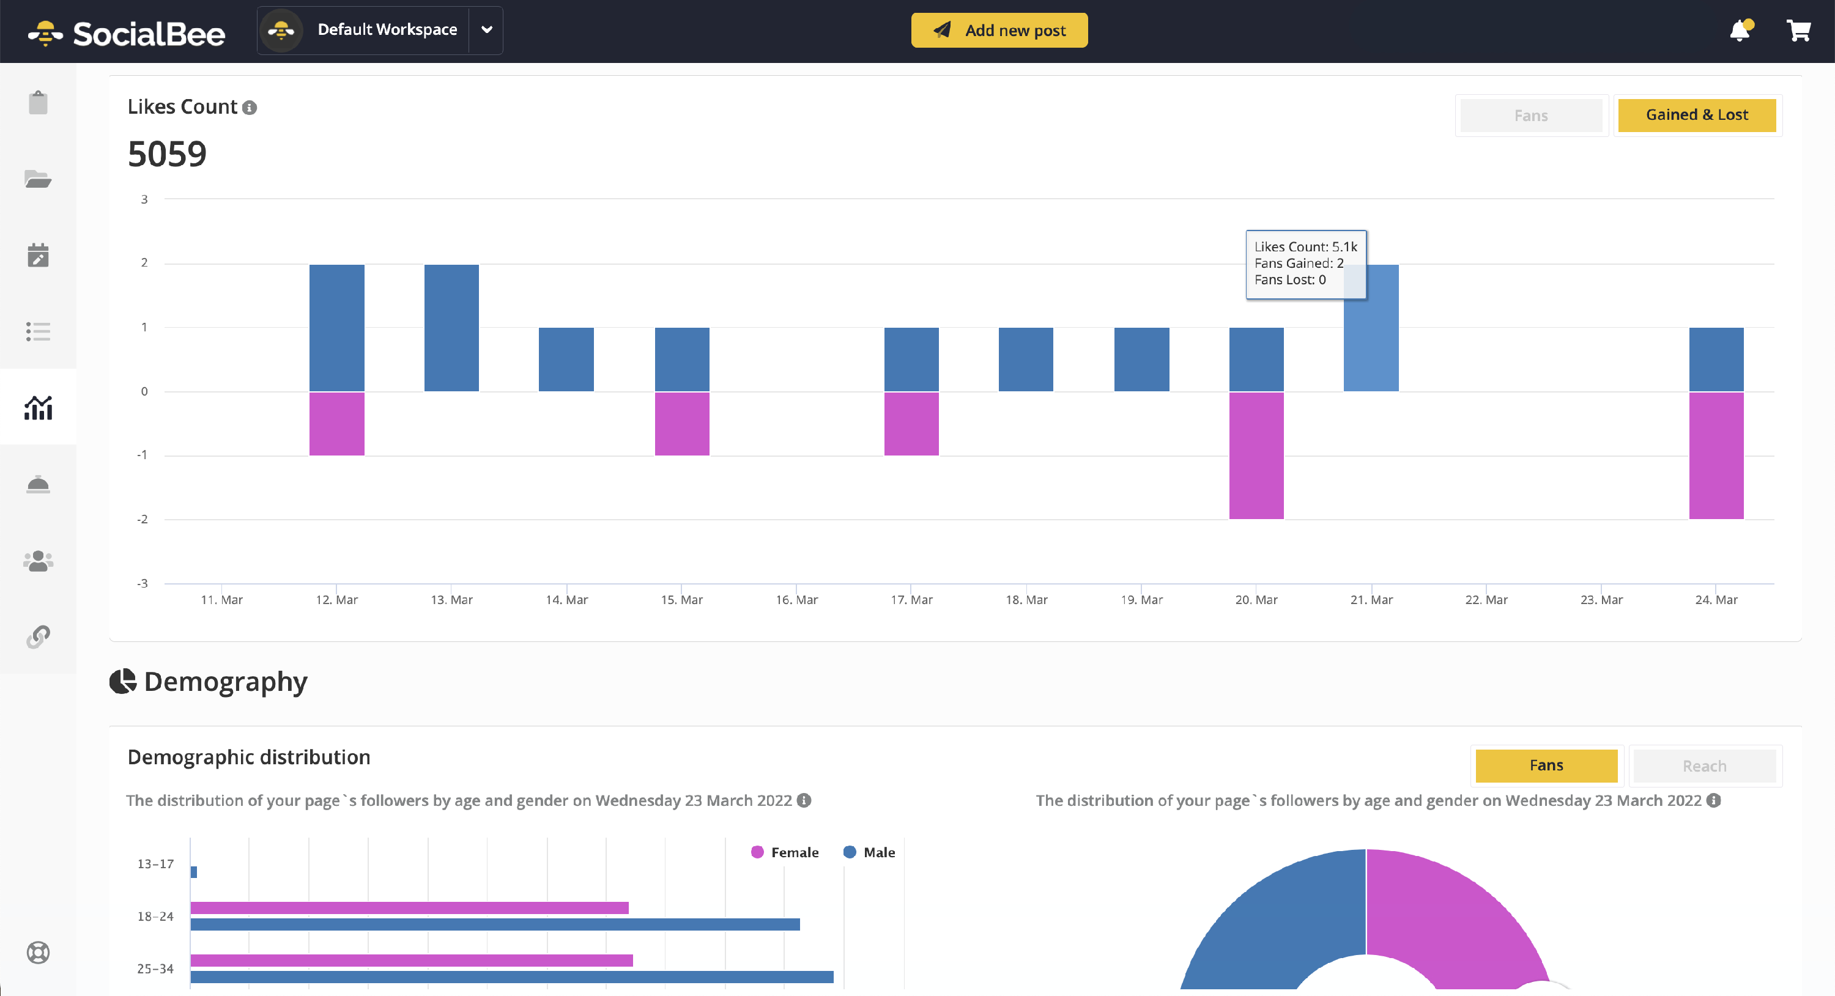Click the 22. Mar axis label

point(1487,599)
